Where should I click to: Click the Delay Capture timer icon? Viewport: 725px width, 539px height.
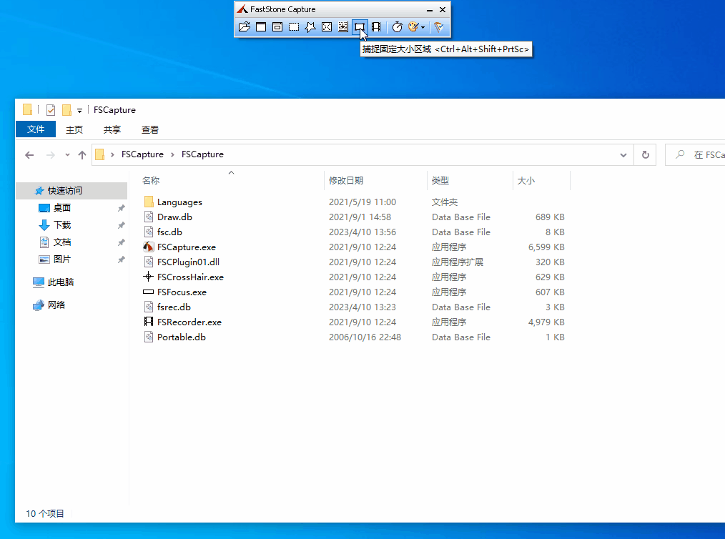[398, 27]
